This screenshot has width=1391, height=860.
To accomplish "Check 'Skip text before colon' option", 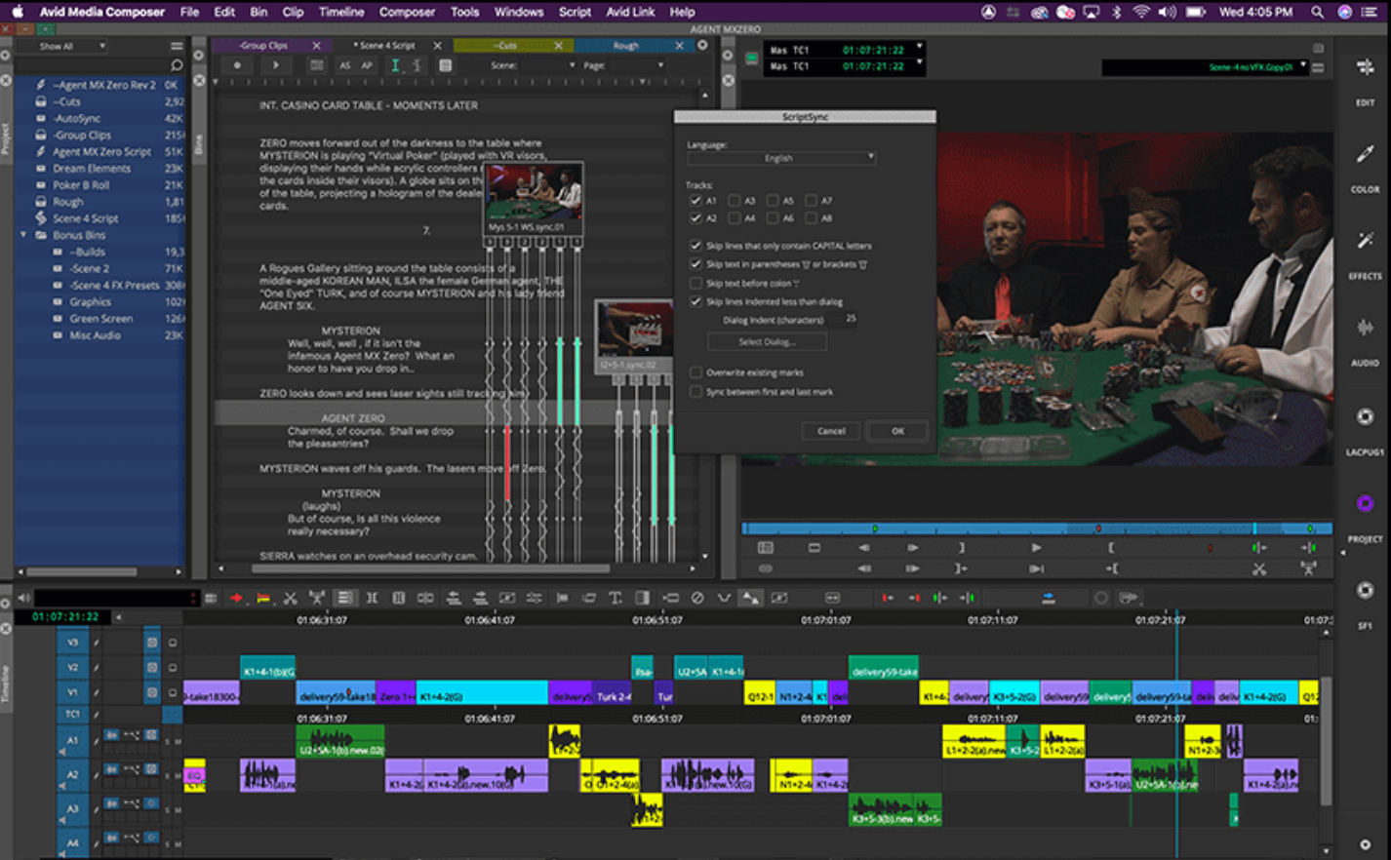I will click(x=695, y=283).
